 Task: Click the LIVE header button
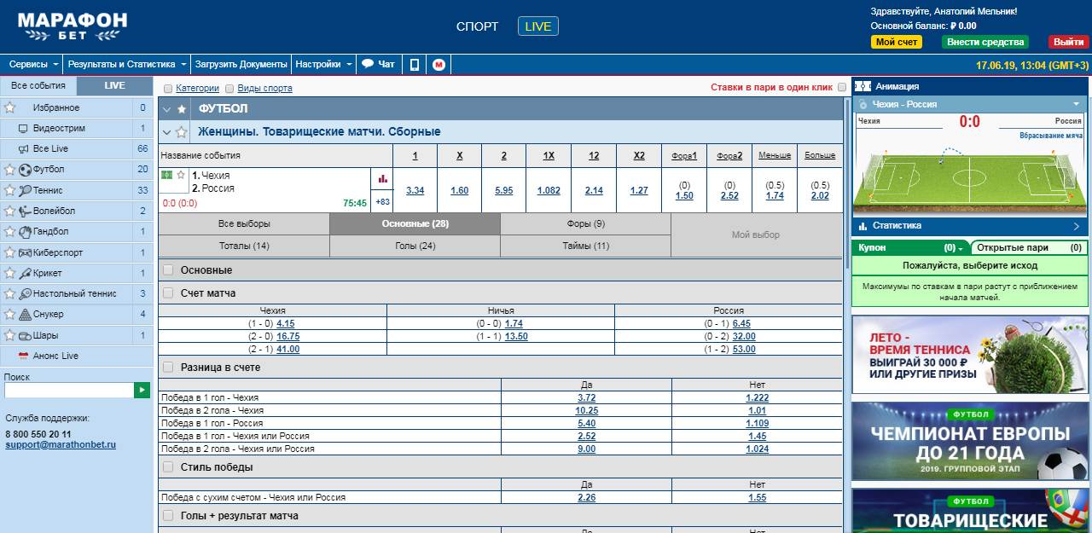coord(538,26)
